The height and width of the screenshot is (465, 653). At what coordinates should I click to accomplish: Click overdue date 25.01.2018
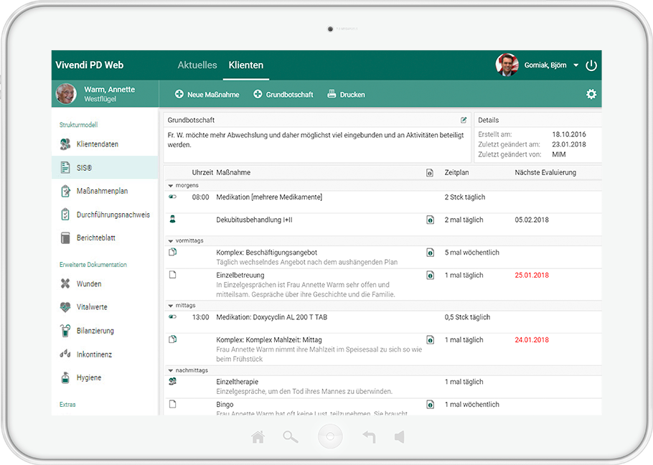532,275
